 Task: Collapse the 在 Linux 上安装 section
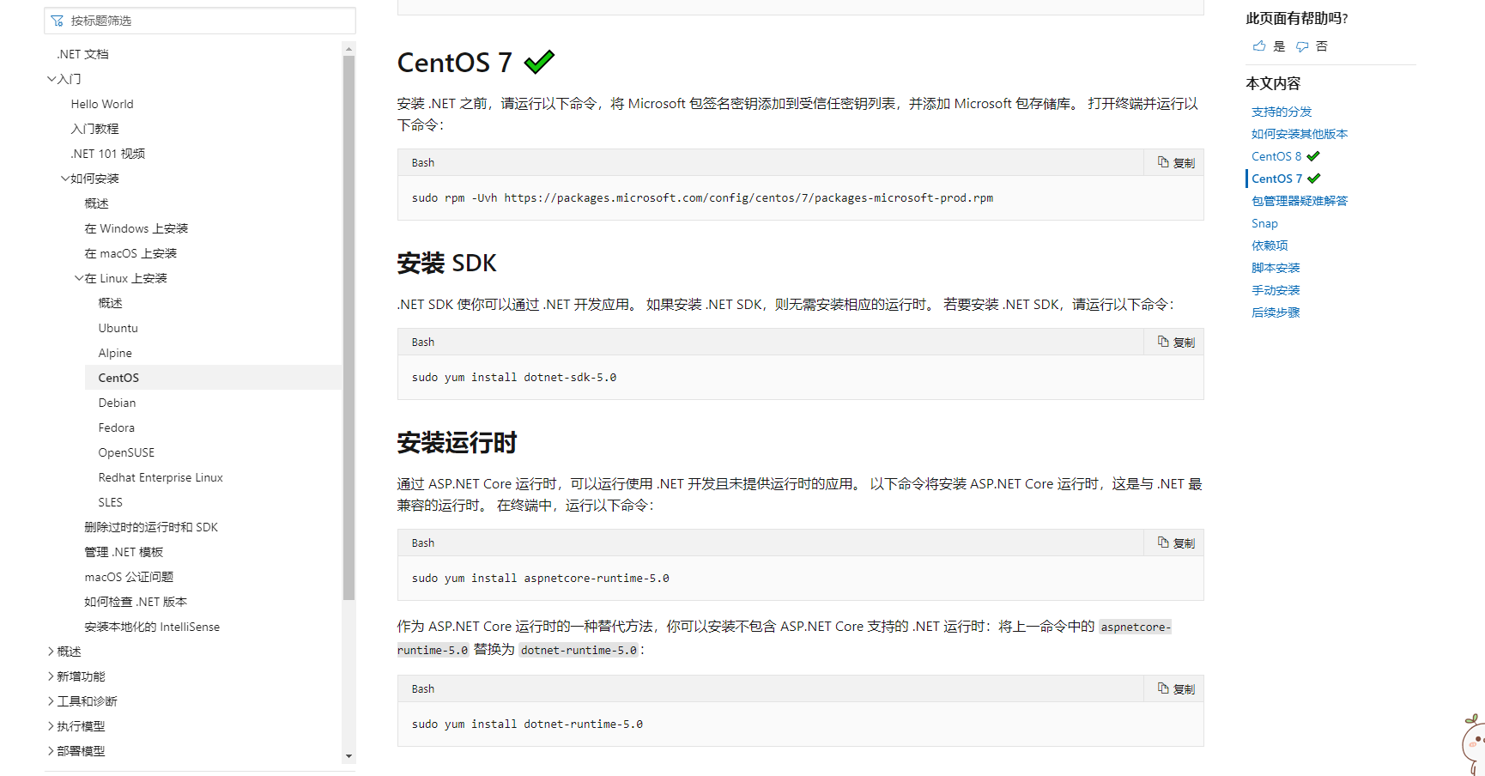coord(79,277)
